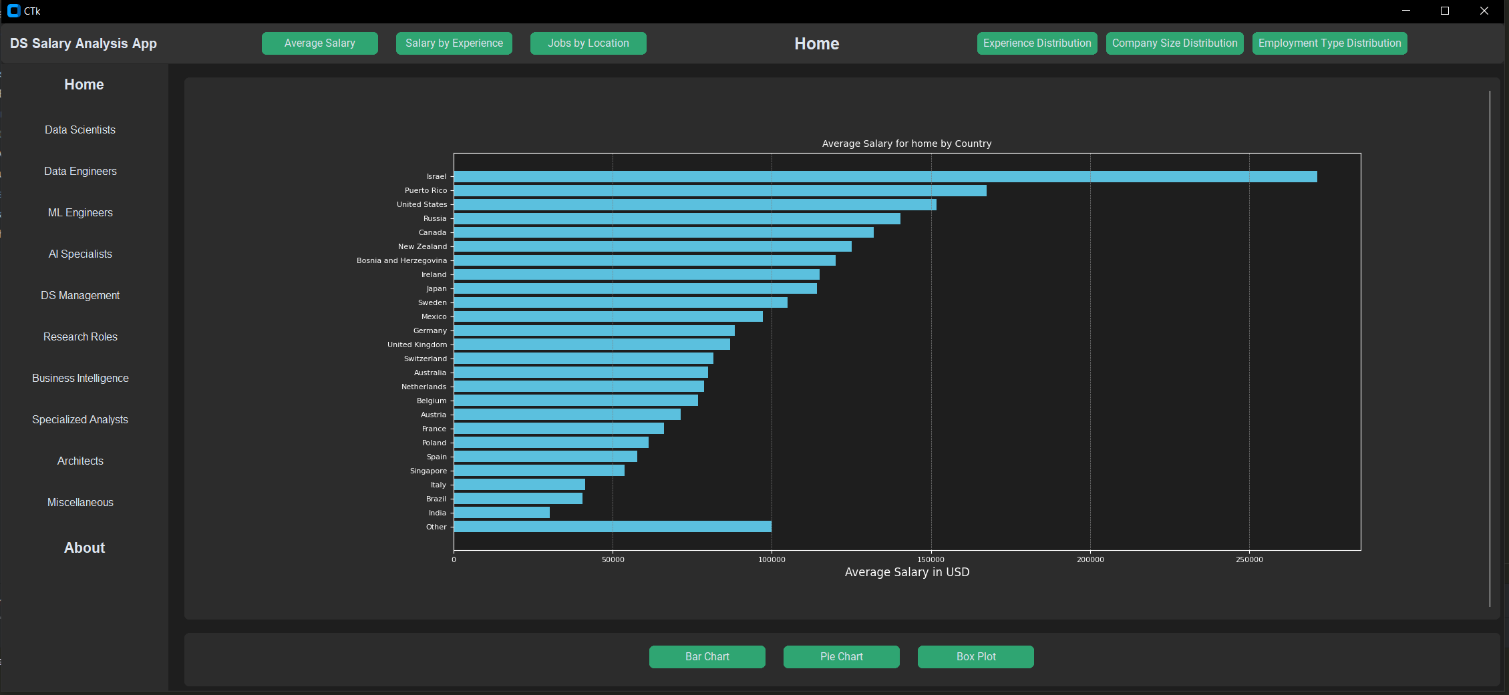Click the CTk application logo icon
1509x695 pixels.
pyautogui.click(x=15, y=11)
